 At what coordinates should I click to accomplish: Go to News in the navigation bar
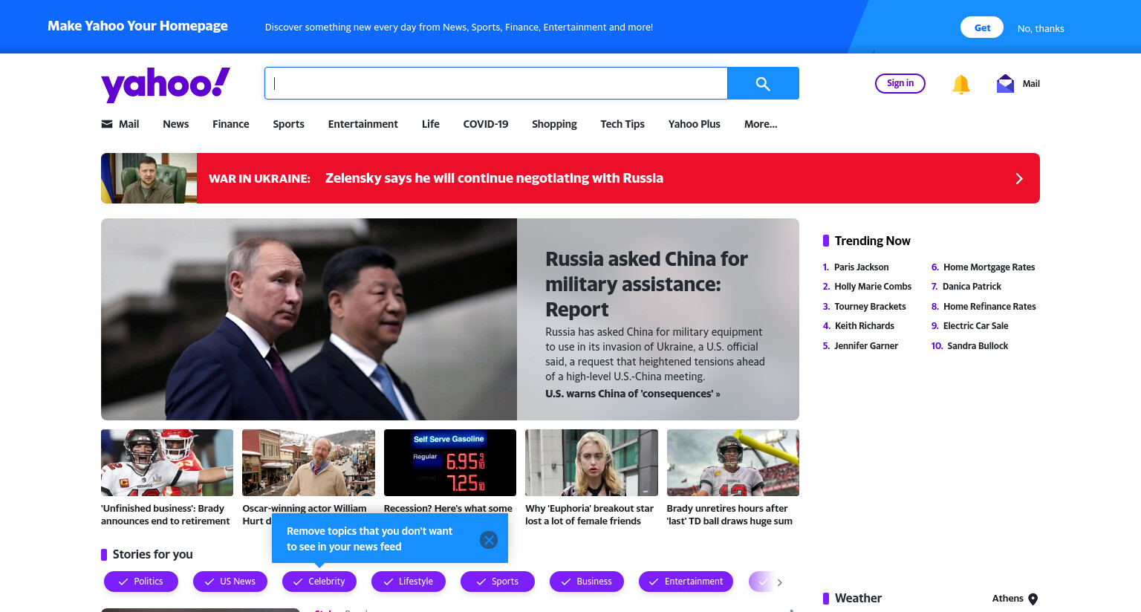(176, 124)
